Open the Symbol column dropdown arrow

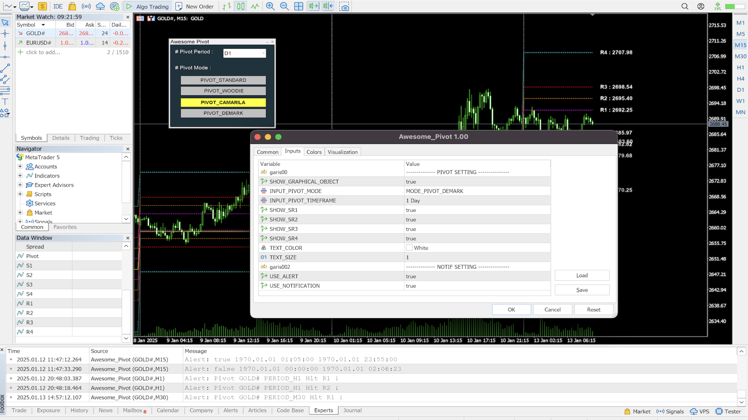pos(43,25)
